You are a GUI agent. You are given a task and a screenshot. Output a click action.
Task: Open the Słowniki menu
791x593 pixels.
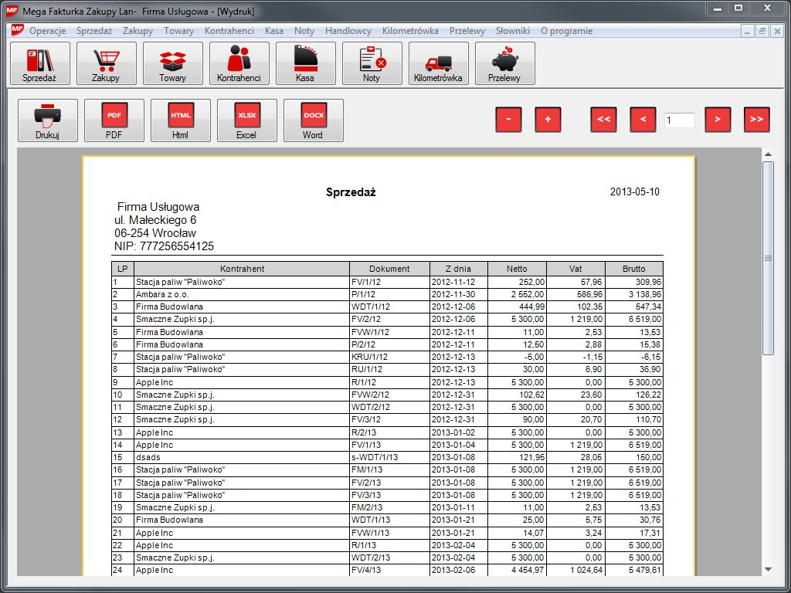[x=513, y=31]
